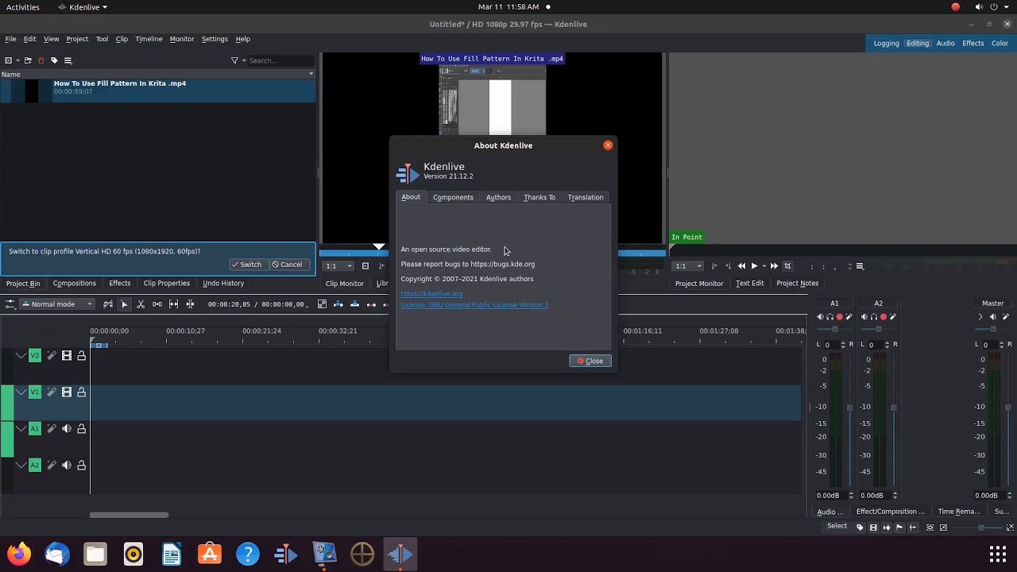Open the Tags icon in Project Bin toolbar
This screenshot has width=1017, height=572.
point(54,60)
